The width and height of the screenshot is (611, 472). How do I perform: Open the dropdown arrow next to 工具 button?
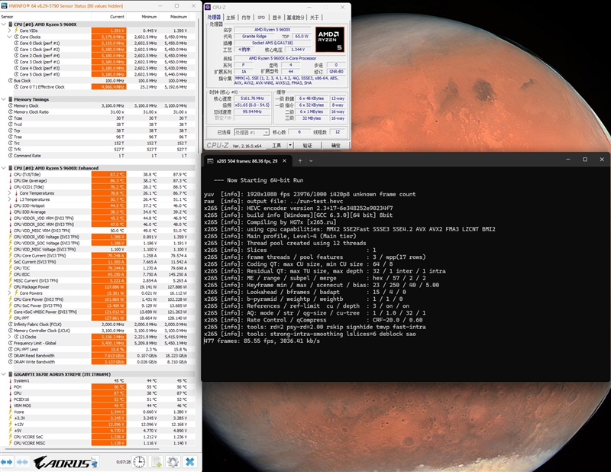(x=289, y=144)
